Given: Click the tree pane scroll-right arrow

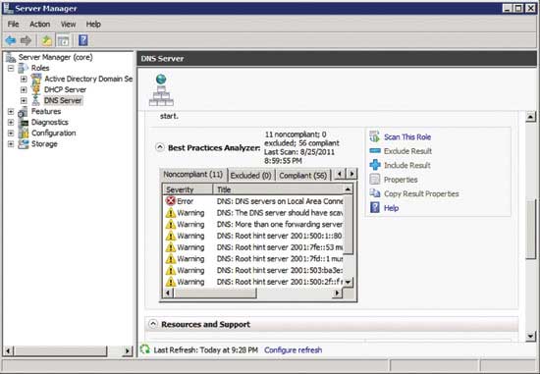Looking at the screenshot, I should pos(128,350).
